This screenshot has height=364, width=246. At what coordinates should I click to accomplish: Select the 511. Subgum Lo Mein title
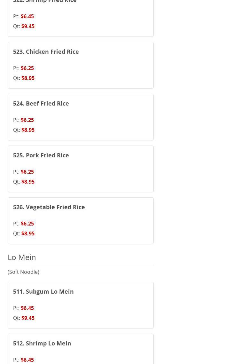pos(43,291)
